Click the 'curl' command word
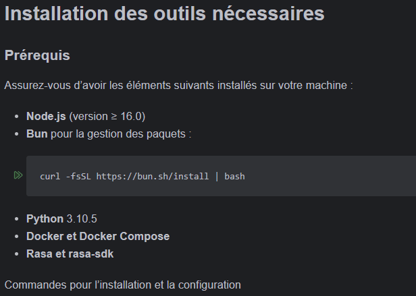This screenshot has height=296, width=416. click(x=50, y=177)
